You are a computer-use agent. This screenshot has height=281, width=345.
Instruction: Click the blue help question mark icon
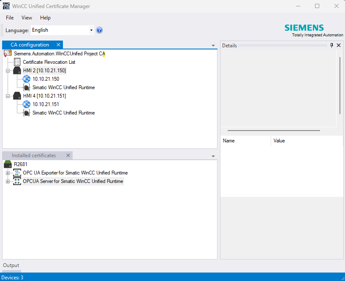tap(99, 30)
